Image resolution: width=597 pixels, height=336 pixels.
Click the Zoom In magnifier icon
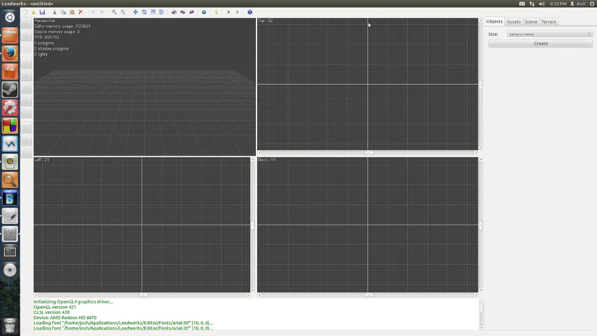click(x=114, y=12)
